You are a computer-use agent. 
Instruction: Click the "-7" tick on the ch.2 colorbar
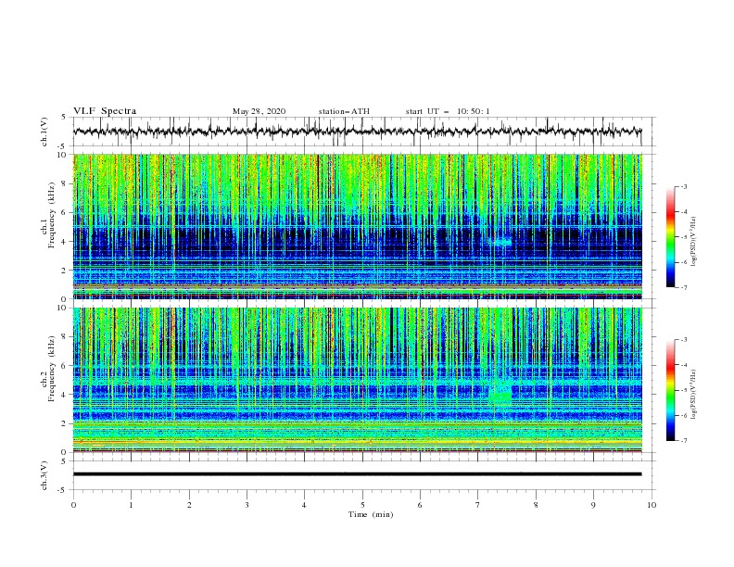tap(684, 440)
